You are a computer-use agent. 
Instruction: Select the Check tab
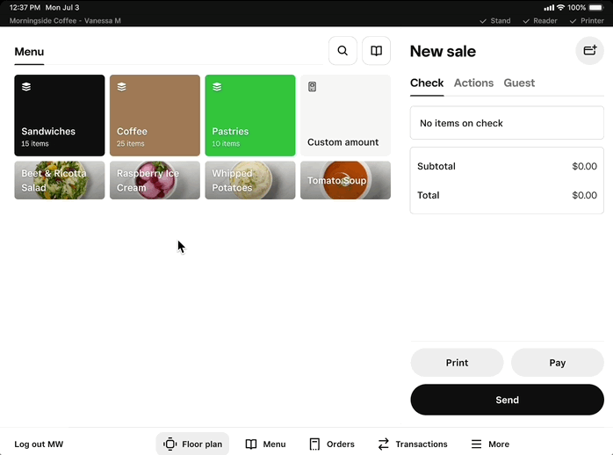coord(427,83)
